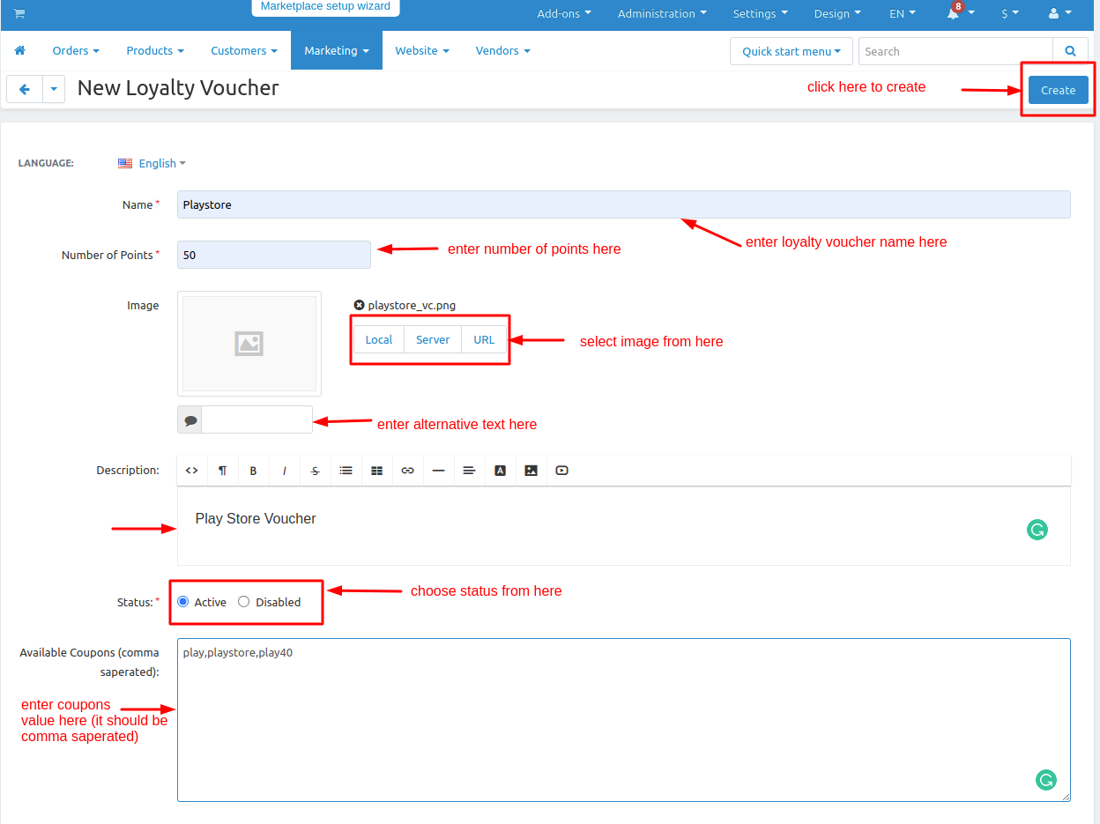Open the EN language selector
The image size is (1100, 824).
click(x=903, y=13)
